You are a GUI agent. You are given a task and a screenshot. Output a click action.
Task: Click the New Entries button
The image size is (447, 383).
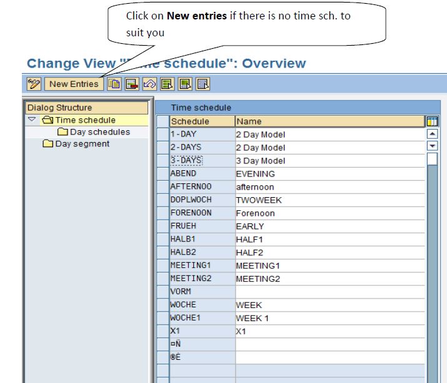point(73,84)
